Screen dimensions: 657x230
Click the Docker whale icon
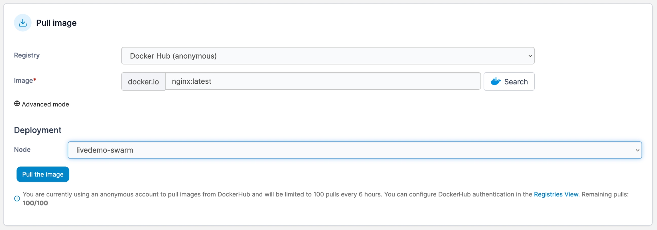(x=496, y=82)
